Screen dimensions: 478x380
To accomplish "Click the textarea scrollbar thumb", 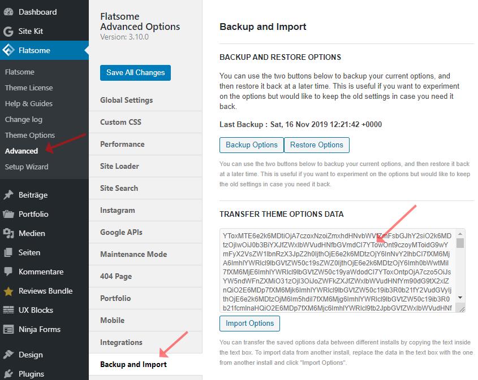I will pos(460,243).
